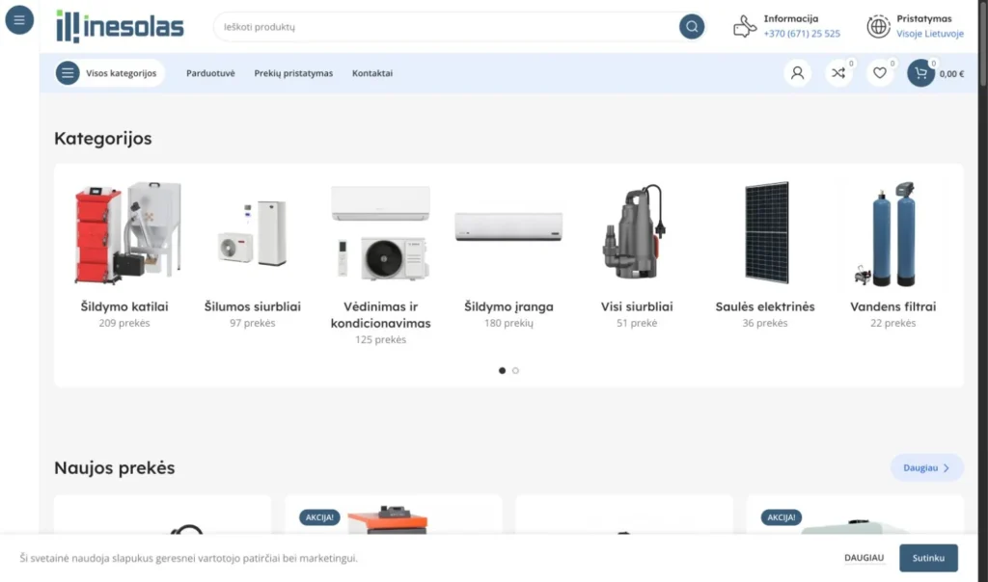The height and width of the screenshot is (582, 988).
Task: Click the Šilumos siurbliai category title
Action: pos(253,306)
